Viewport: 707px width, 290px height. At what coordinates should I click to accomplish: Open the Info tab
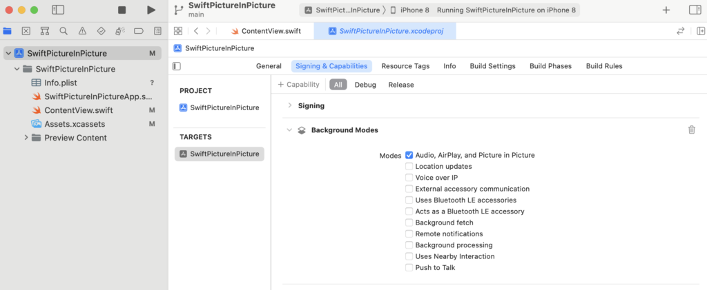[449, 66]
